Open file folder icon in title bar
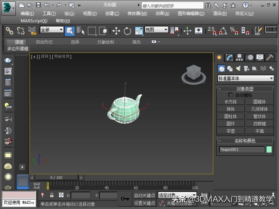Image resolution: width=279 pixels, height=209 pixels. (30, 5)
